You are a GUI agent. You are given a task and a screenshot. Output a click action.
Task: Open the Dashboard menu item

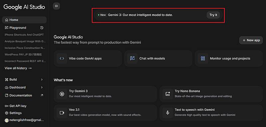[24, 88]
